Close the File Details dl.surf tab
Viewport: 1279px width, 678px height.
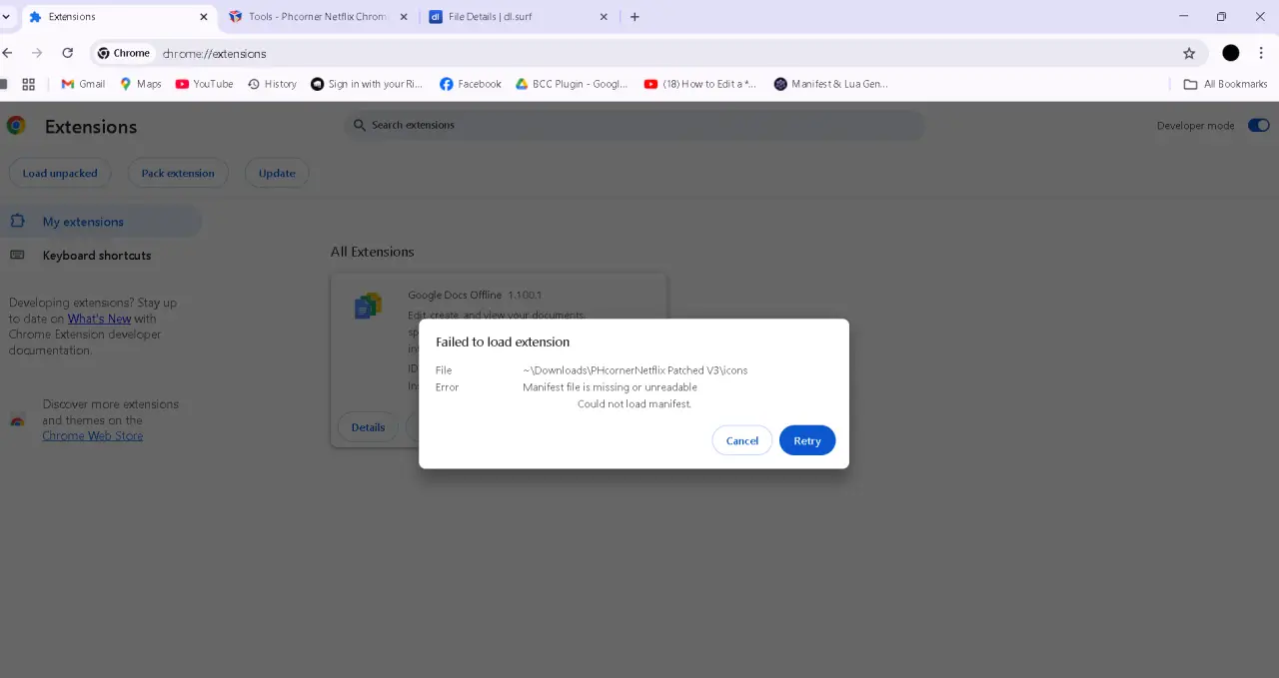(x=604, y=17)
